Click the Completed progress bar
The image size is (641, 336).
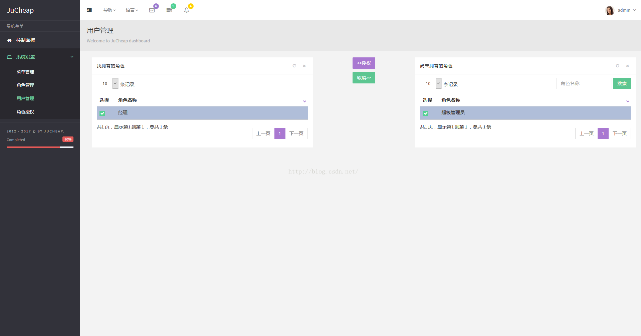(x=40, y=147)
